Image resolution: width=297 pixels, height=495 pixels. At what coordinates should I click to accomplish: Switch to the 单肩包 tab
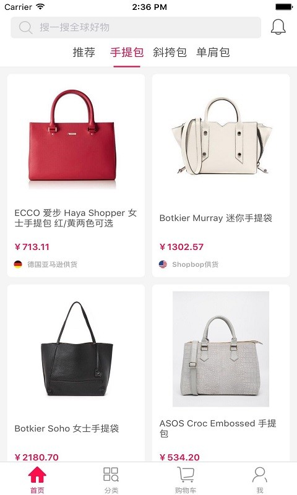tap(213, 53)
